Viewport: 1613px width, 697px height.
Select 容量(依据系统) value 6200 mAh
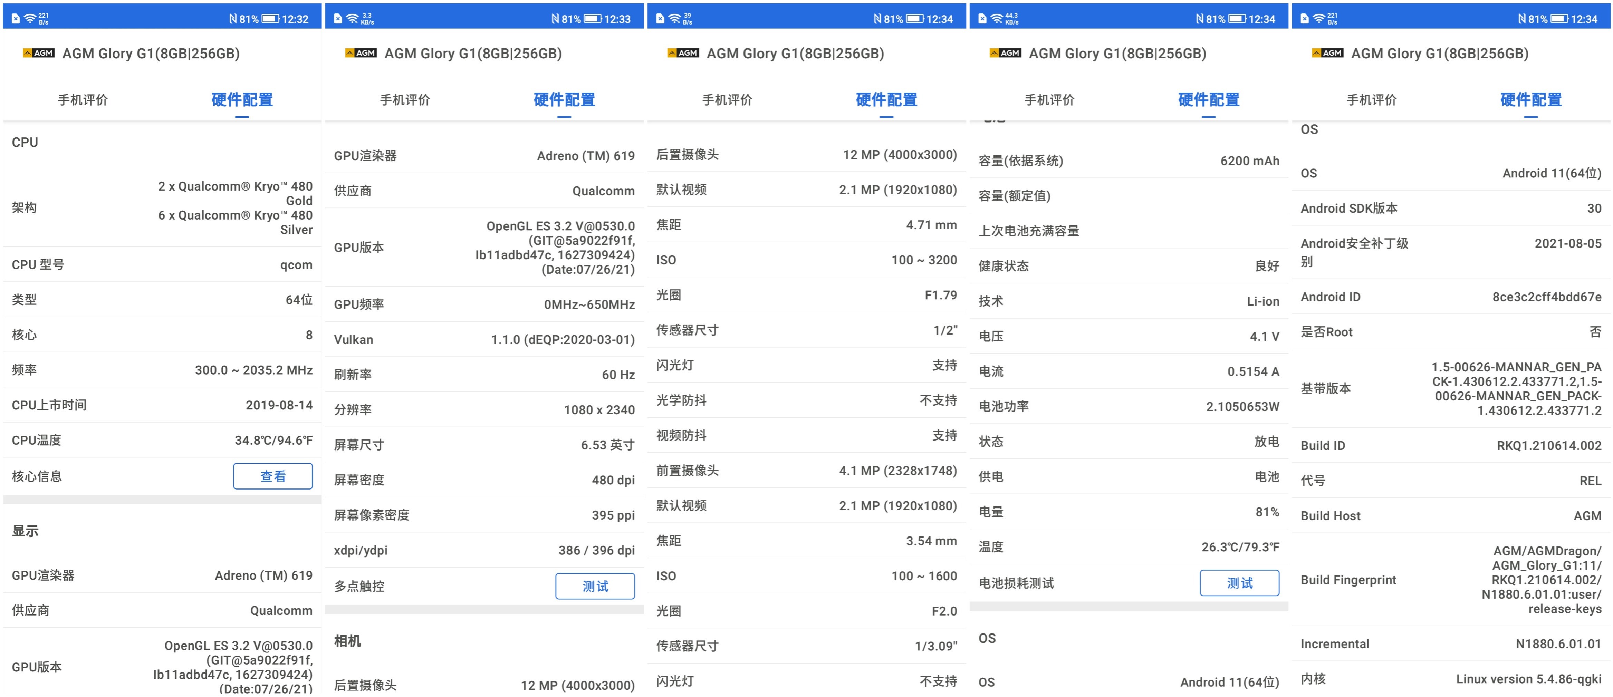coord(1250,160)
